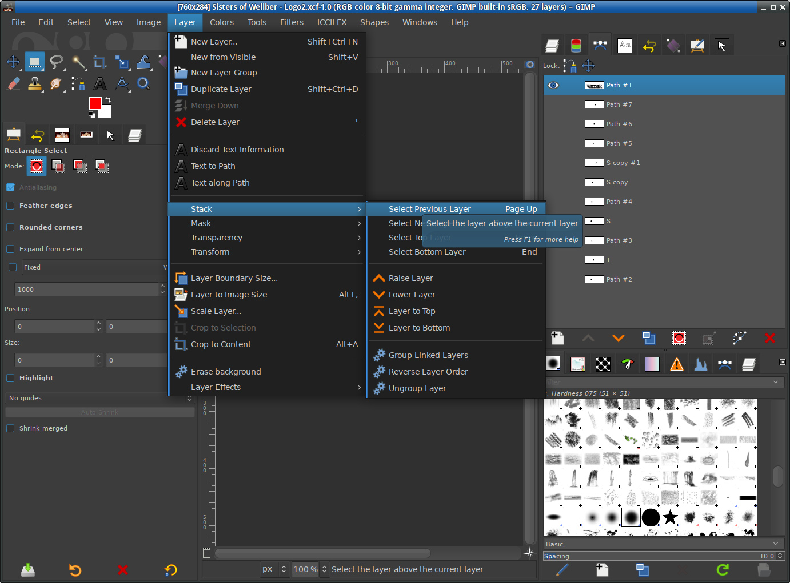Click the Eraser tool icon
The image size is (790, 583).
click(14, 84)
